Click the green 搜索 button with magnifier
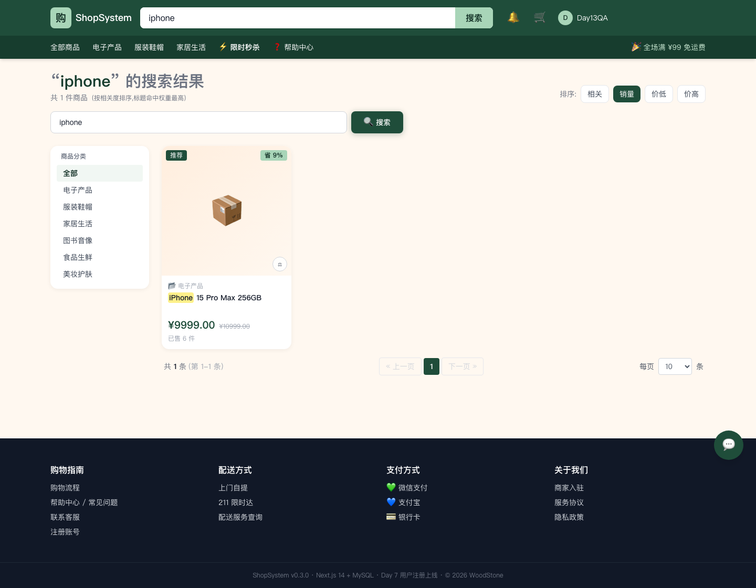 [x=377, y=122]
